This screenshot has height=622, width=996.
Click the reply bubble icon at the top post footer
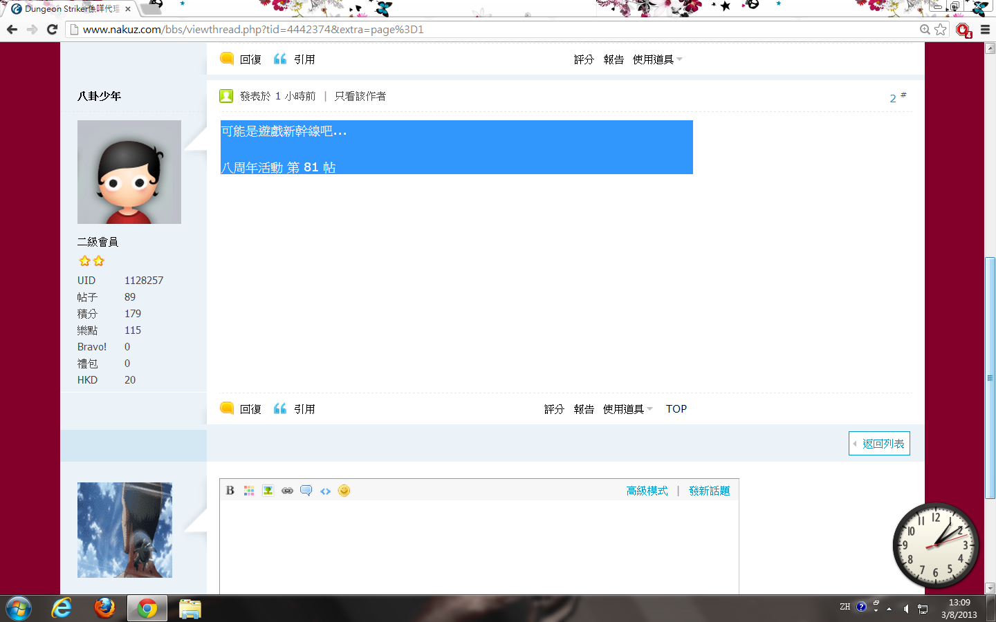227,59
